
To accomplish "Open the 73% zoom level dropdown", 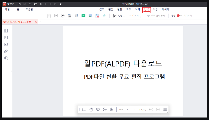I will click(123, 109).
